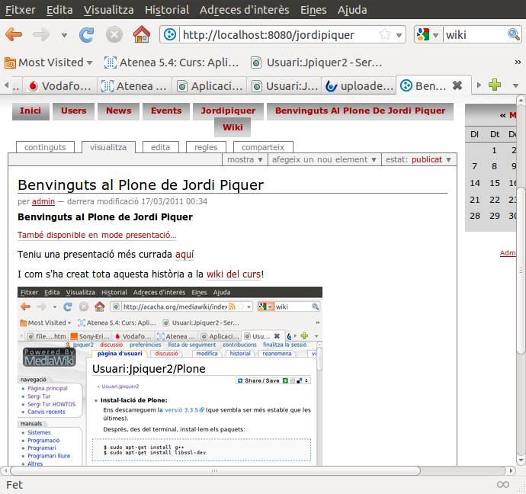Image resolution: width=526 pixels, height=494 pixels.
Task: Select the 'comparteix' tab
Action: (x=262, y=147)
